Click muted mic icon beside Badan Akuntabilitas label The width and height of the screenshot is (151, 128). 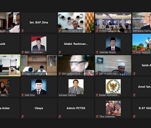coord(97,95)
